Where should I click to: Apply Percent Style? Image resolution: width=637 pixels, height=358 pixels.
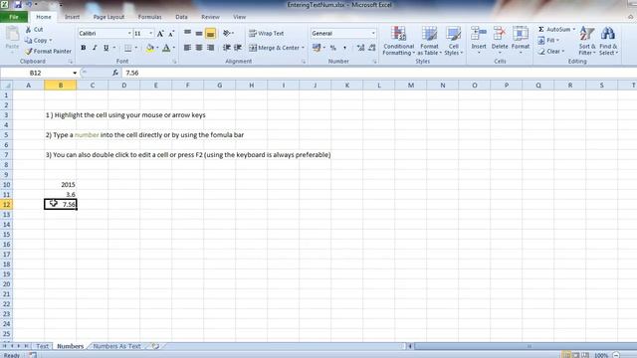(x=333, y=48)
